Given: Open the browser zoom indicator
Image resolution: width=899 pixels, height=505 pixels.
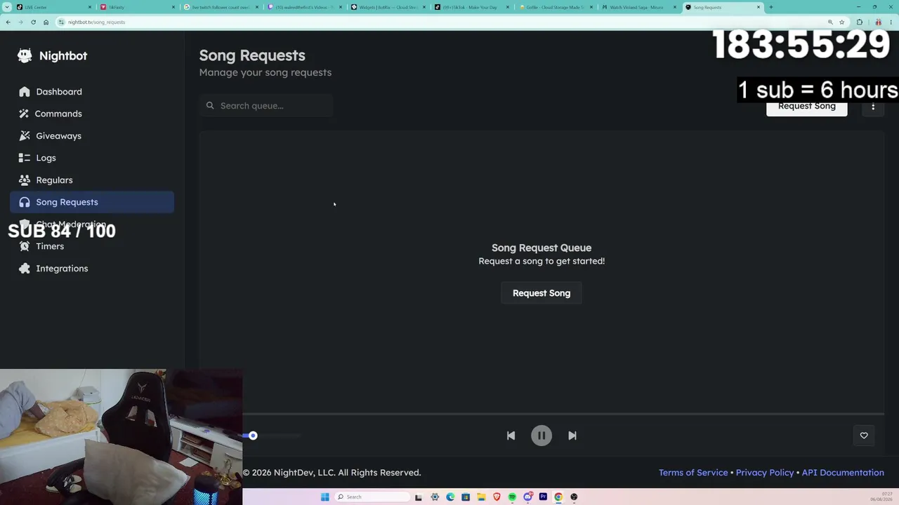Looking at the screenshot, I should point(830,22).
